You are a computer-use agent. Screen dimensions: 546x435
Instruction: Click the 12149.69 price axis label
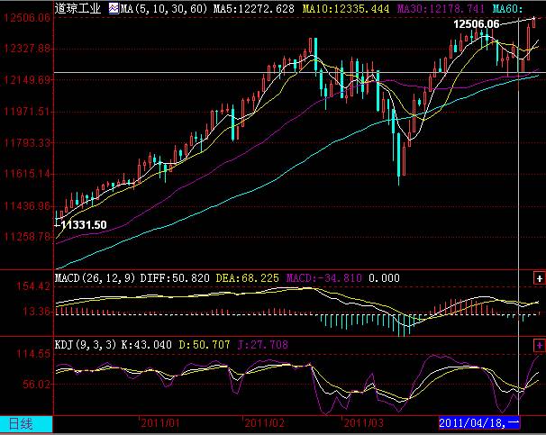click(x=27, y=79)
